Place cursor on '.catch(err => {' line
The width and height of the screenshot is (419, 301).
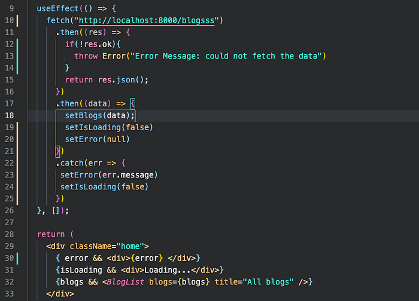click(90, 163)
